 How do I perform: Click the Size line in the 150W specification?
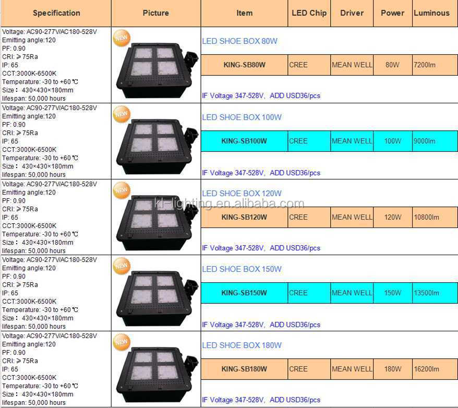point(38,318)
